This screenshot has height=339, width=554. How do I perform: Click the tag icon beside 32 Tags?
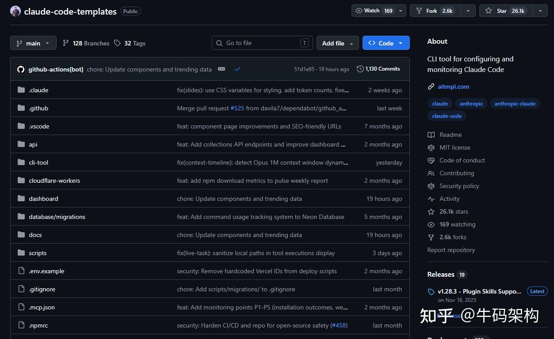117,43
